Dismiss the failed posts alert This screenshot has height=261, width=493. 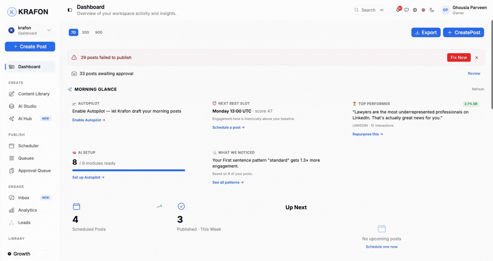click(477, 57)
